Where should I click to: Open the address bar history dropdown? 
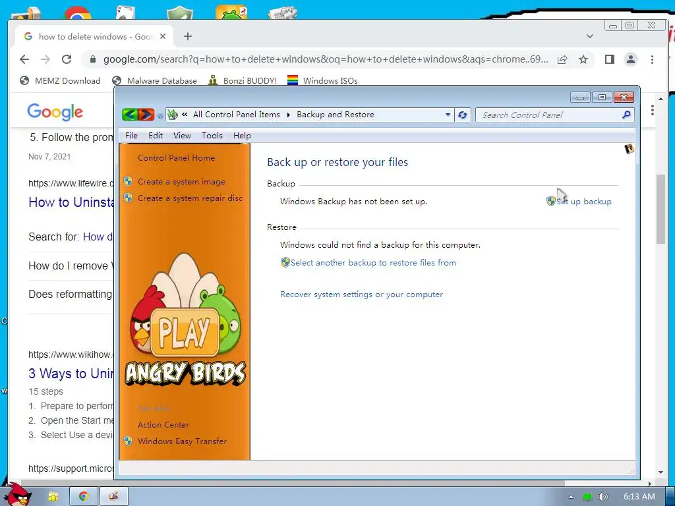point(448,115)
